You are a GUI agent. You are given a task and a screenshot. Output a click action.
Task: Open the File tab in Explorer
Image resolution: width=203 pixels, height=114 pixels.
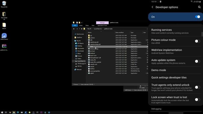click(x=75, y=25)
